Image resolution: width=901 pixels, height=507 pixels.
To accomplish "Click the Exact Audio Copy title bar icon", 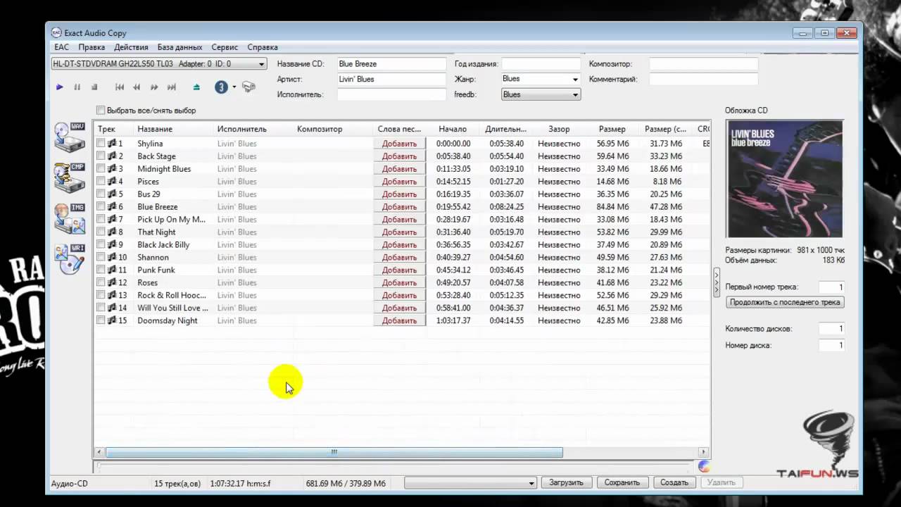I will coord(56,32).
